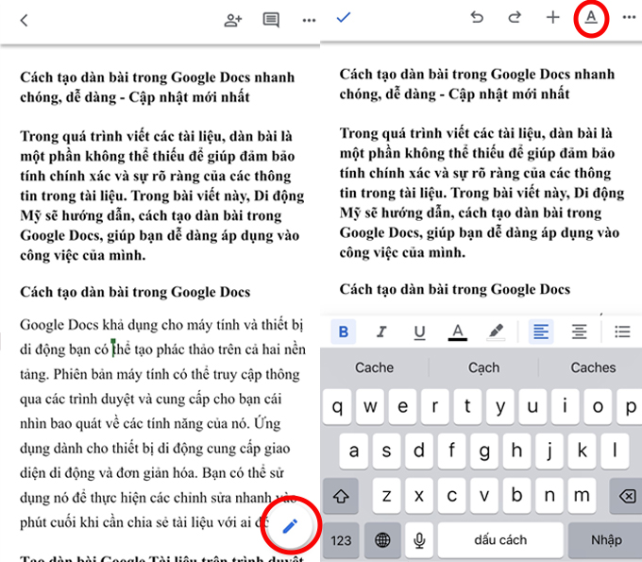Open the comments icon
The height and width of the screenshot is (562, 642).
coord(271,20)
